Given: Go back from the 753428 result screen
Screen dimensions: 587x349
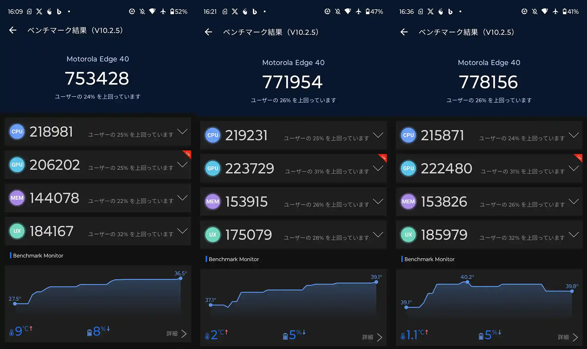Looking at the screenshot, I should 13,30.
